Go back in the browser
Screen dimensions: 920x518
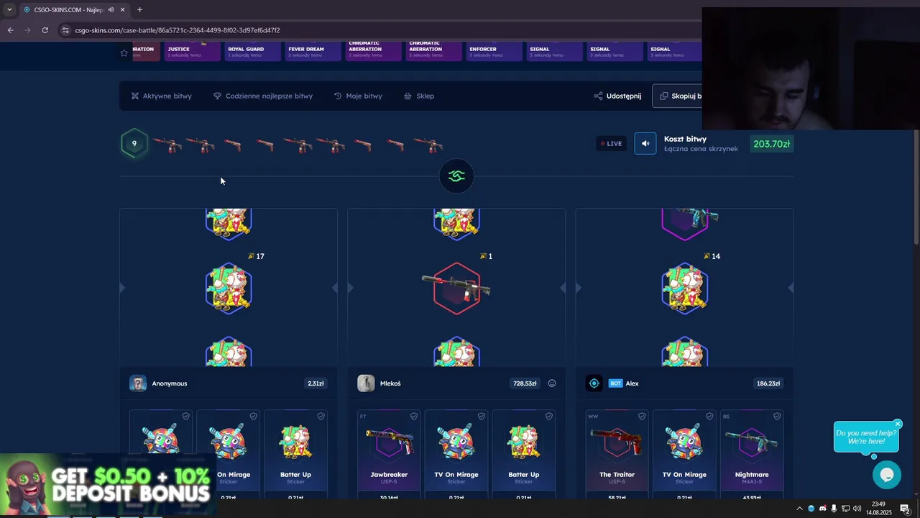click(10, 30)
